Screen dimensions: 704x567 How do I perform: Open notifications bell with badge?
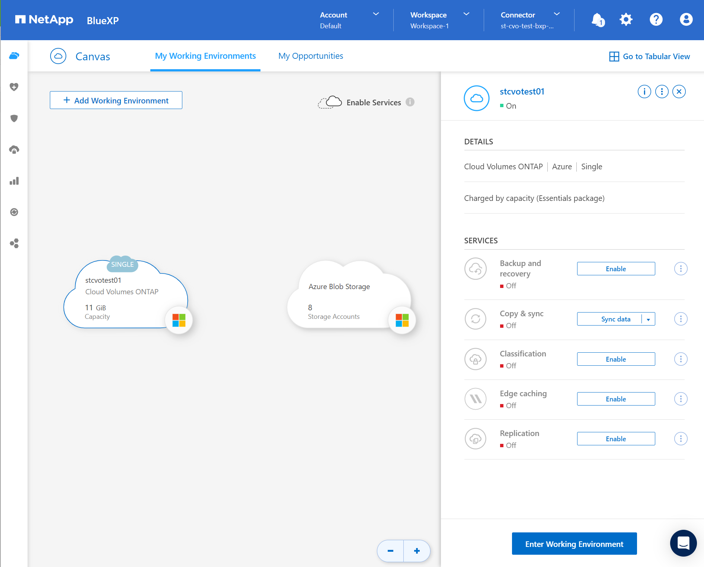coord(597,20)
